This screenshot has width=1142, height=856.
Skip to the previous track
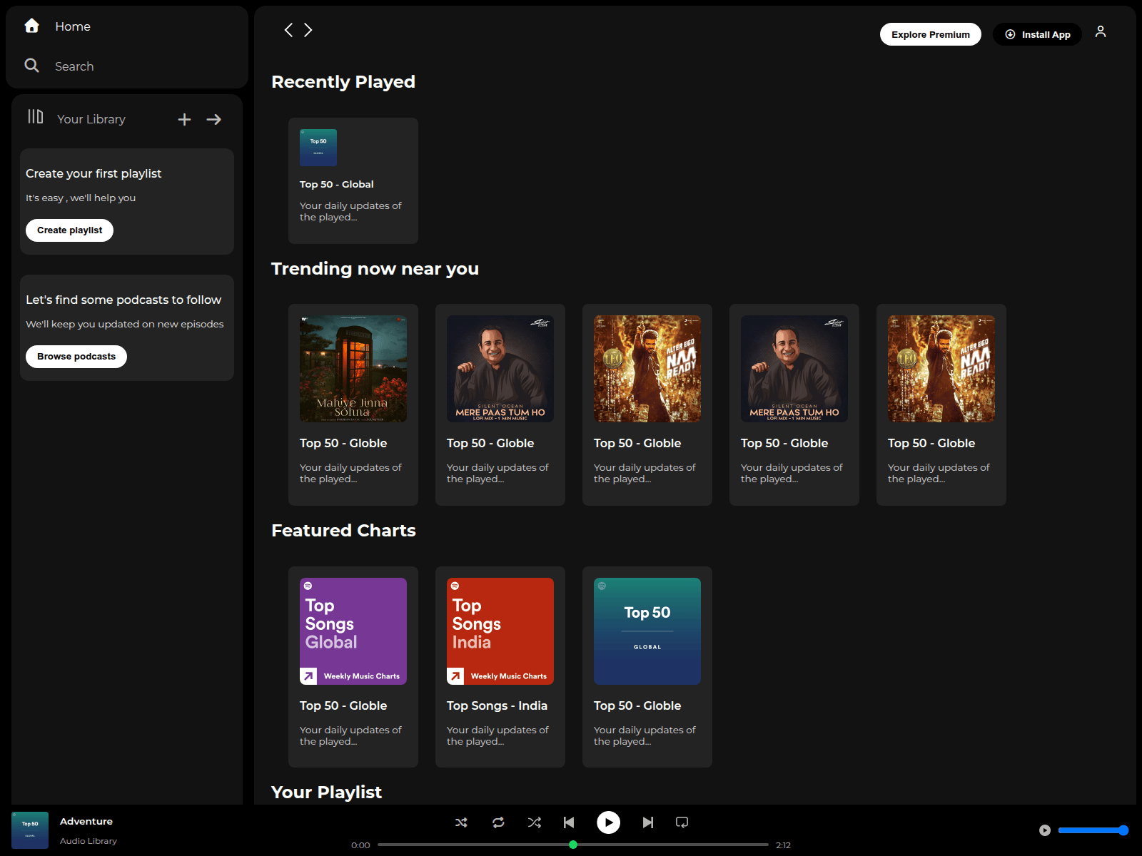pos(569,822)
